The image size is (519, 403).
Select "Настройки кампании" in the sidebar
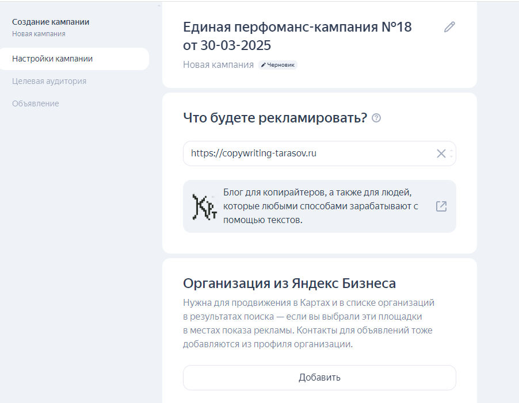74,59
